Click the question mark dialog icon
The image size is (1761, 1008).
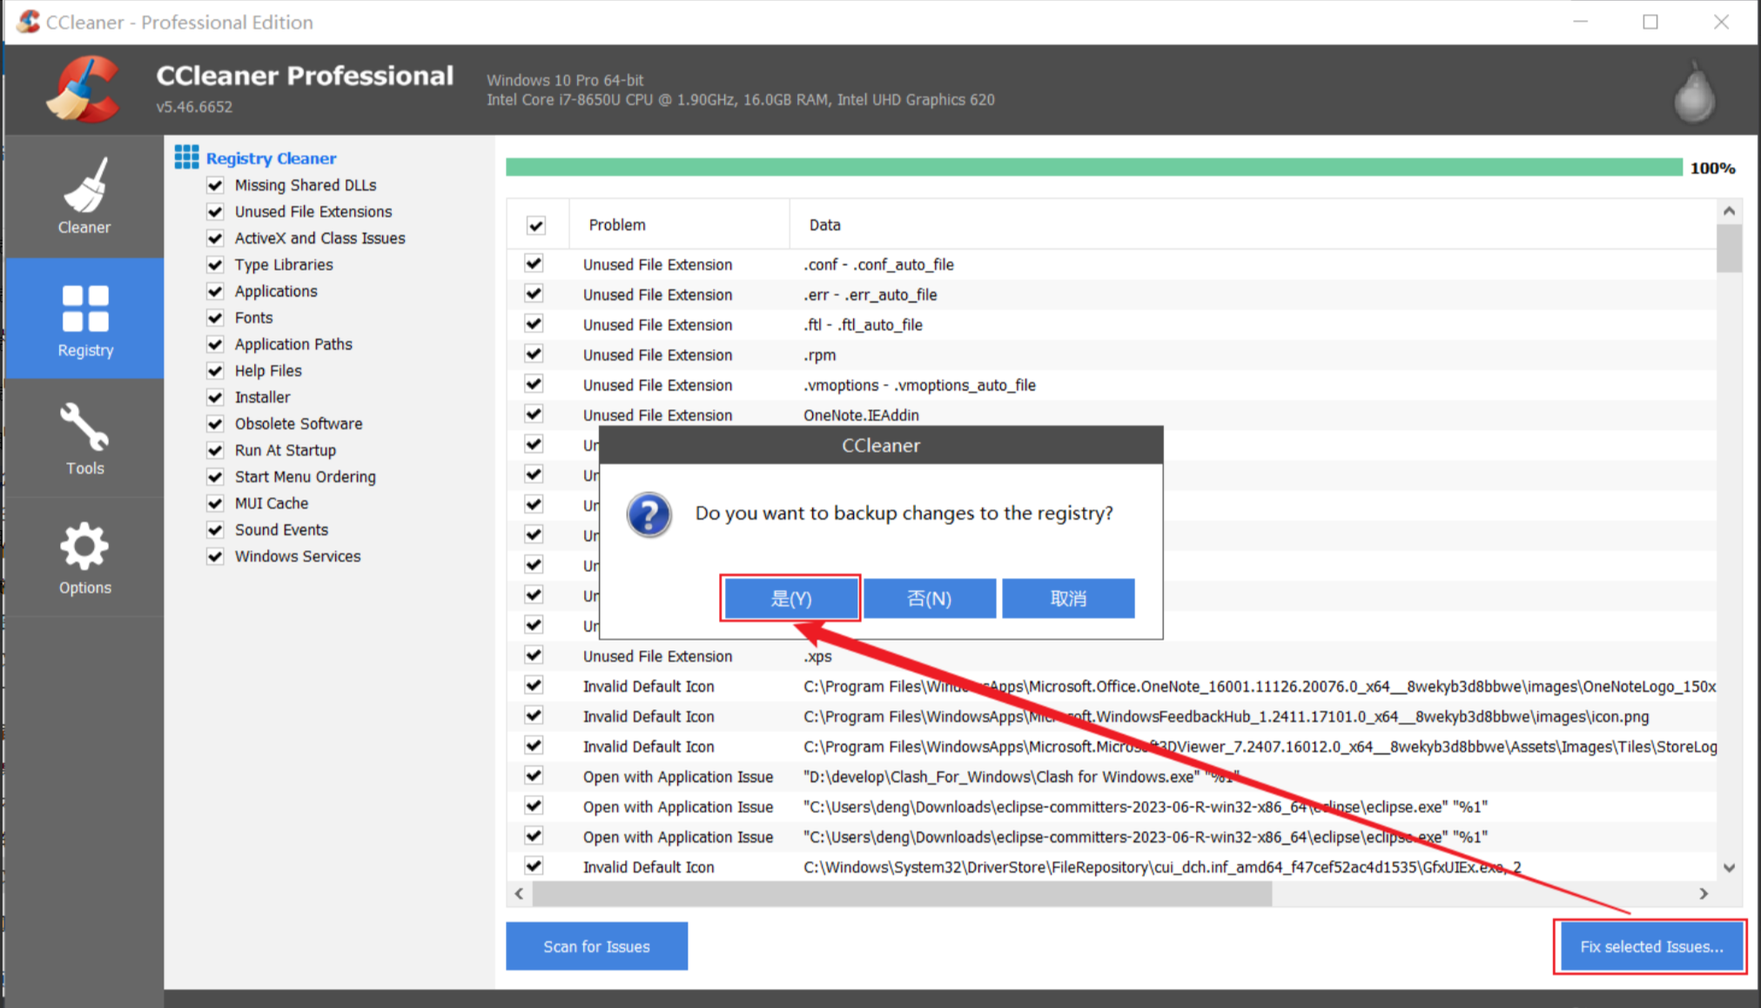tap(649, 514)
